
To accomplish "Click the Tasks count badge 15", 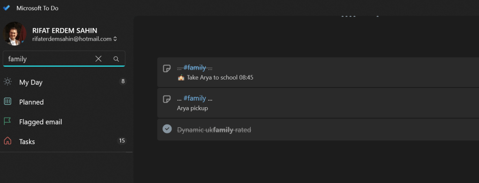I will 122,140.
